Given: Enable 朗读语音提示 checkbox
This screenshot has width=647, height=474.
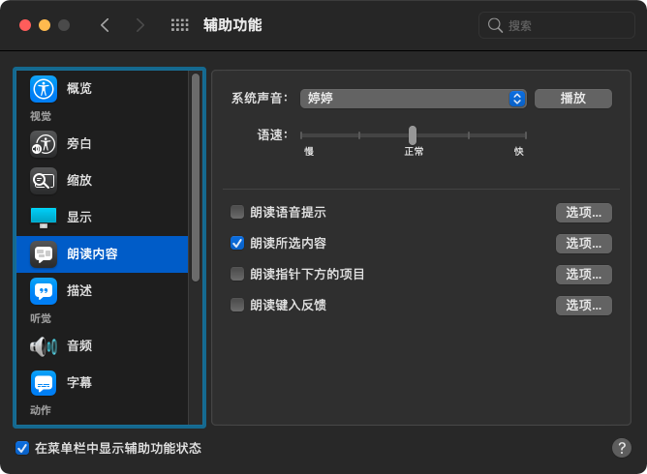Looking at the screenshot, I should click(x=237, y=213).
